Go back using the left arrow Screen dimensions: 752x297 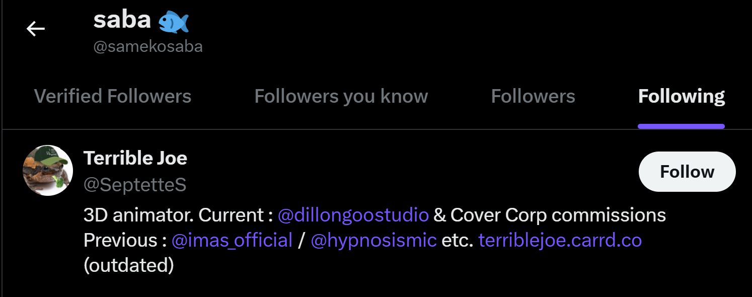coord(36,29)
